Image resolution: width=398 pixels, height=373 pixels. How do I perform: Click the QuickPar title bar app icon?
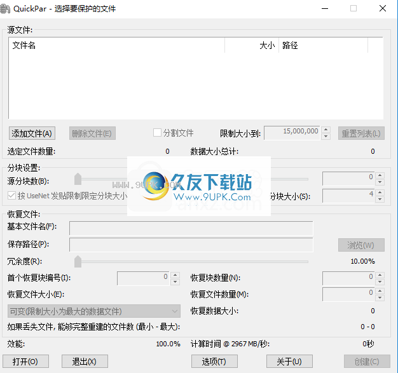click(x=5, y=9)
